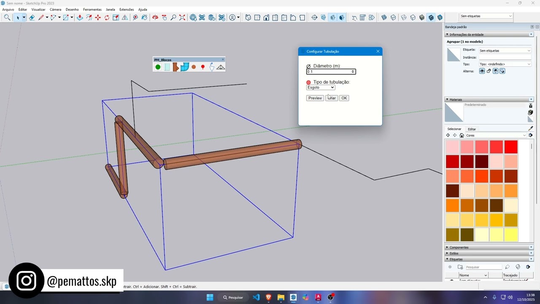Switch to the Editar tab in Materiais
This screenshot has height=304, width=540.
[x=472, y=129]
